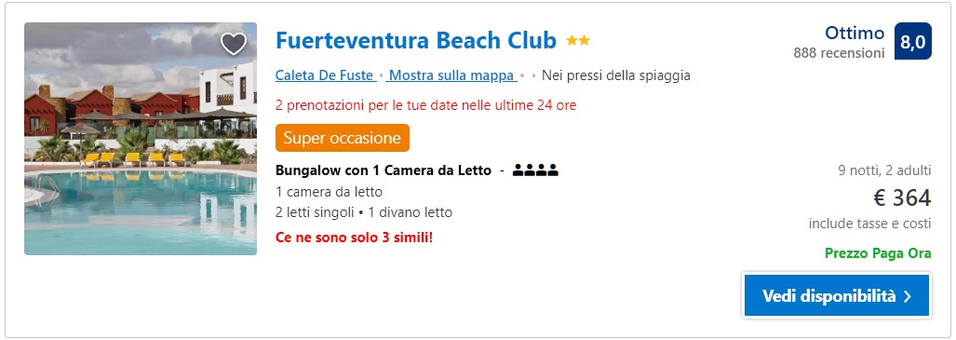Click the Super occasione orange badge
This screenshot has width=956, height=340.
[x=342, y=138]
